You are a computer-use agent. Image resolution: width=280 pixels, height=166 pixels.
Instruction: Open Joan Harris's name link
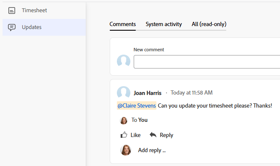point(148,93)
